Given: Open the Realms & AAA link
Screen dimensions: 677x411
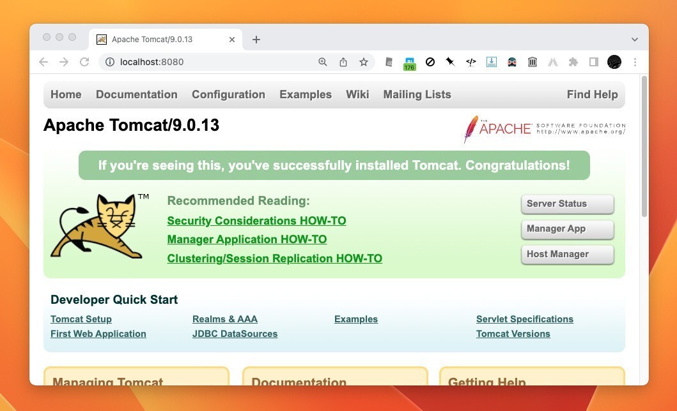Looking at the screenshot, I should 225,319.
